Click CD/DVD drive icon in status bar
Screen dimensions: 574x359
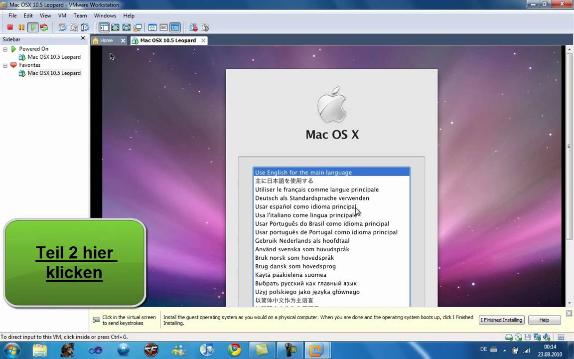coord(518,337)
